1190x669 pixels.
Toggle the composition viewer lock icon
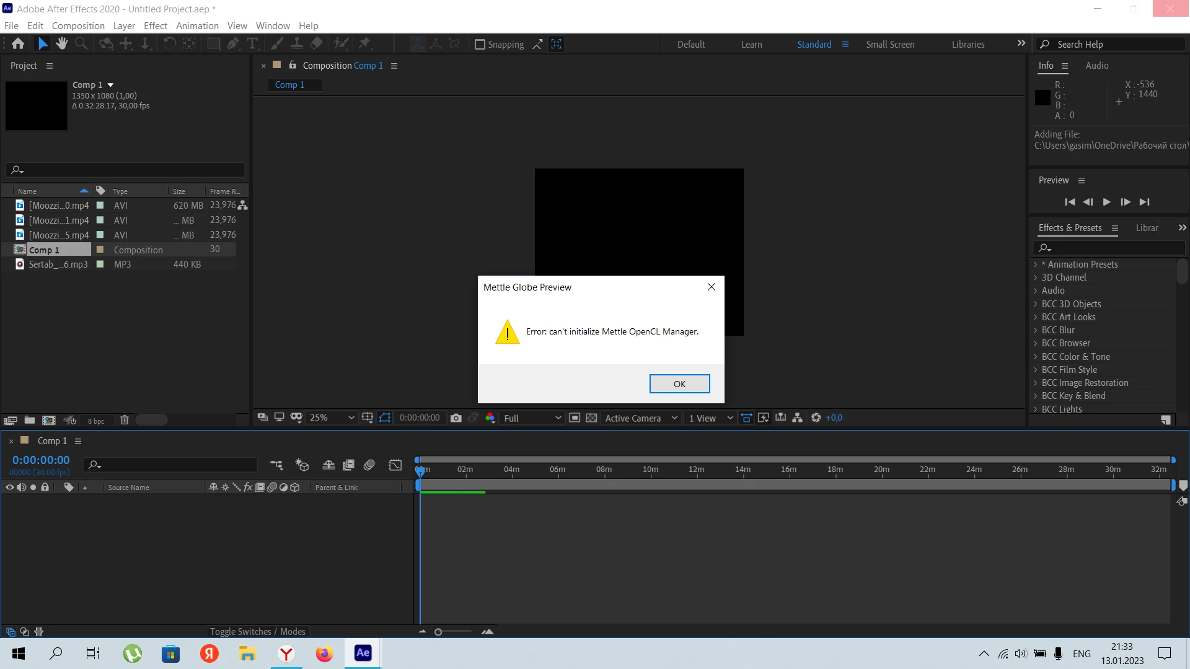pyautogui.click(x=293, y=65)
